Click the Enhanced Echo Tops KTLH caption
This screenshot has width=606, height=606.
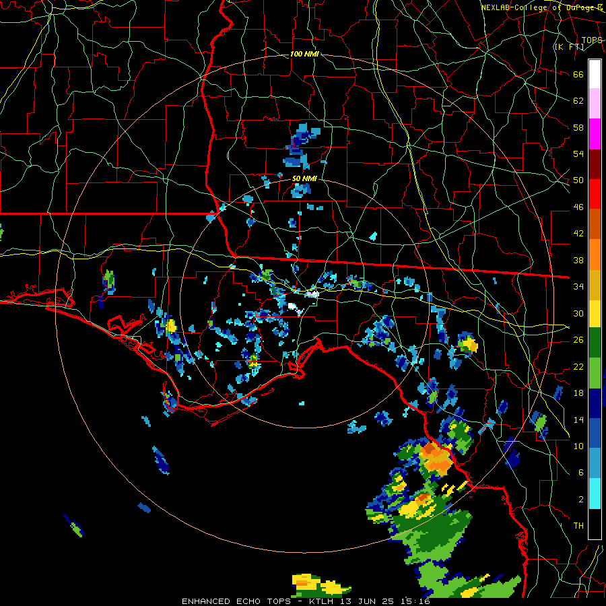(x=306, y=601)
